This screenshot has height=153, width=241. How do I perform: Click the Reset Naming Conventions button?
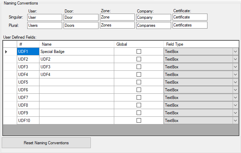(46, 143)
